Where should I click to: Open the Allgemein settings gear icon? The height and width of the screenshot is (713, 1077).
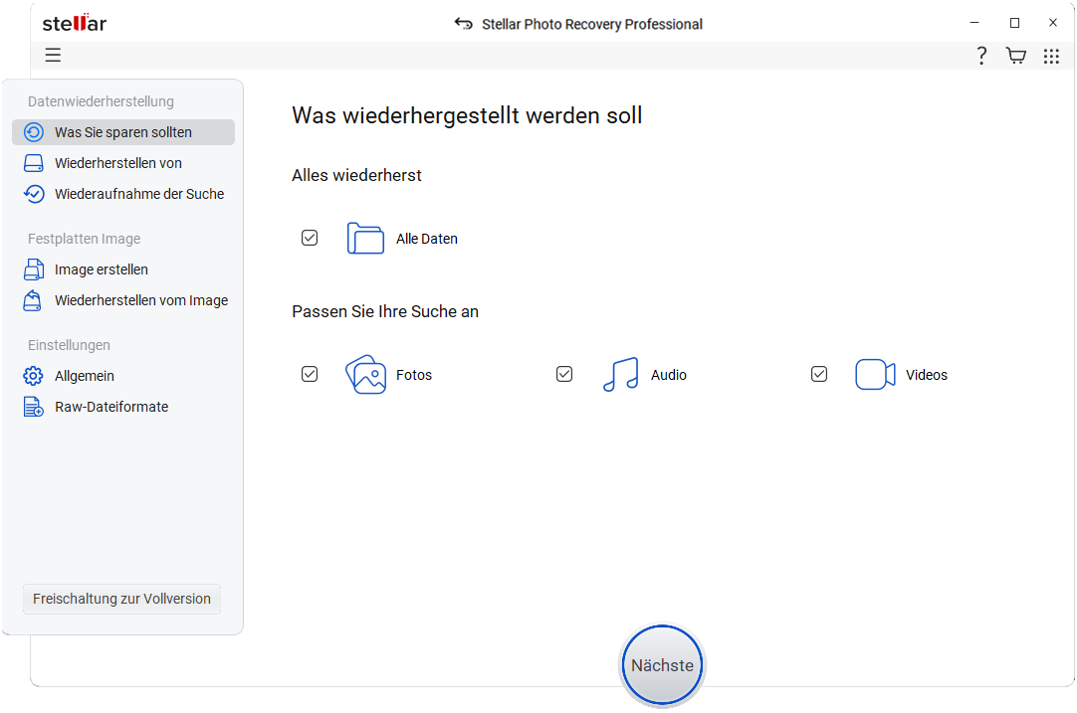point(33,376)
